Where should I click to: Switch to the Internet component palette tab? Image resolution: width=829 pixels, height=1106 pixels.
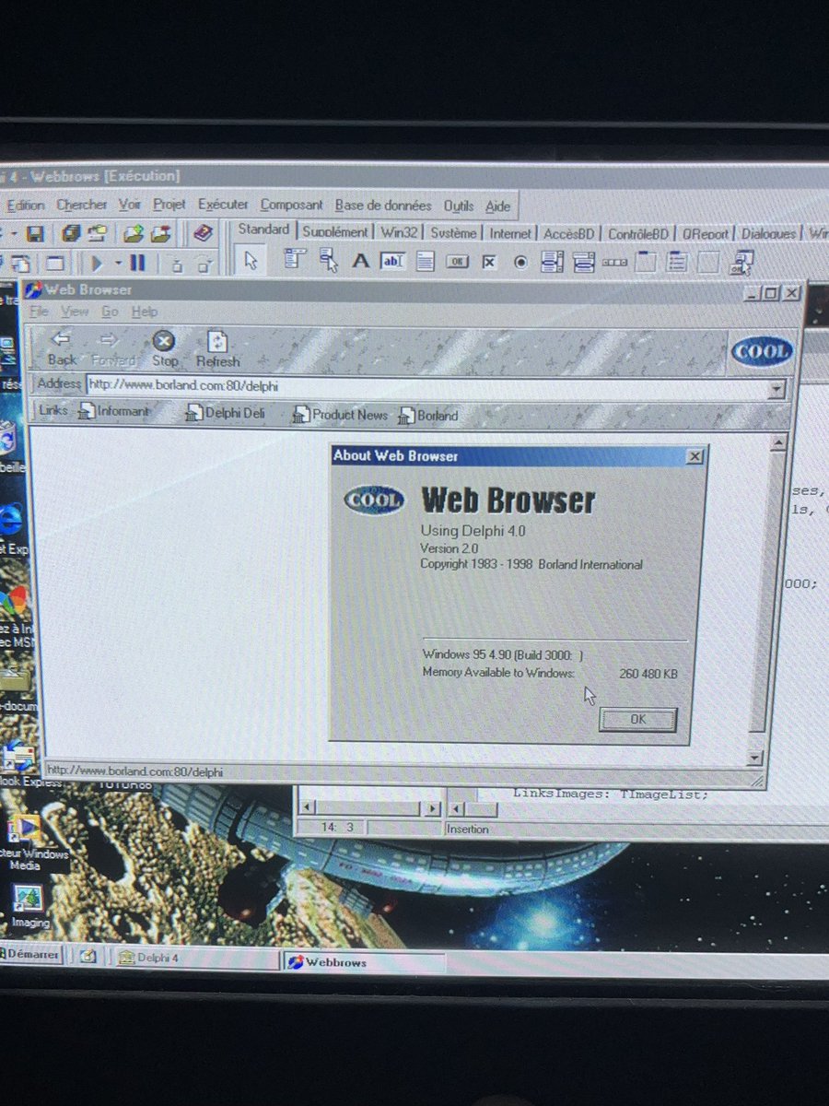(510, 233)
